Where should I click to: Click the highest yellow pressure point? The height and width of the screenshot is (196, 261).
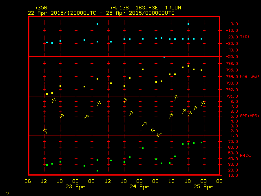pyautogui.click(x=188, y=66)
